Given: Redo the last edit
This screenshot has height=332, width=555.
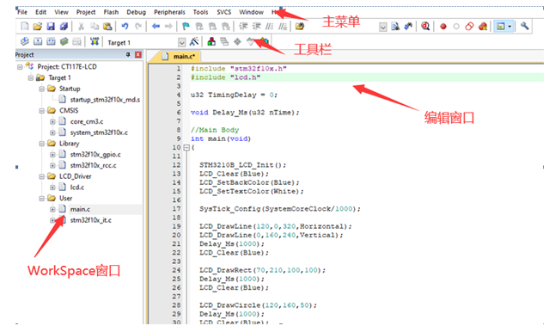Looking at the screenshot, I should click(138, 26).
